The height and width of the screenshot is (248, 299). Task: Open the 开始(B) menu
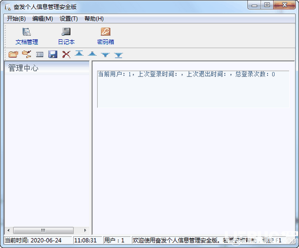[16, 19]
